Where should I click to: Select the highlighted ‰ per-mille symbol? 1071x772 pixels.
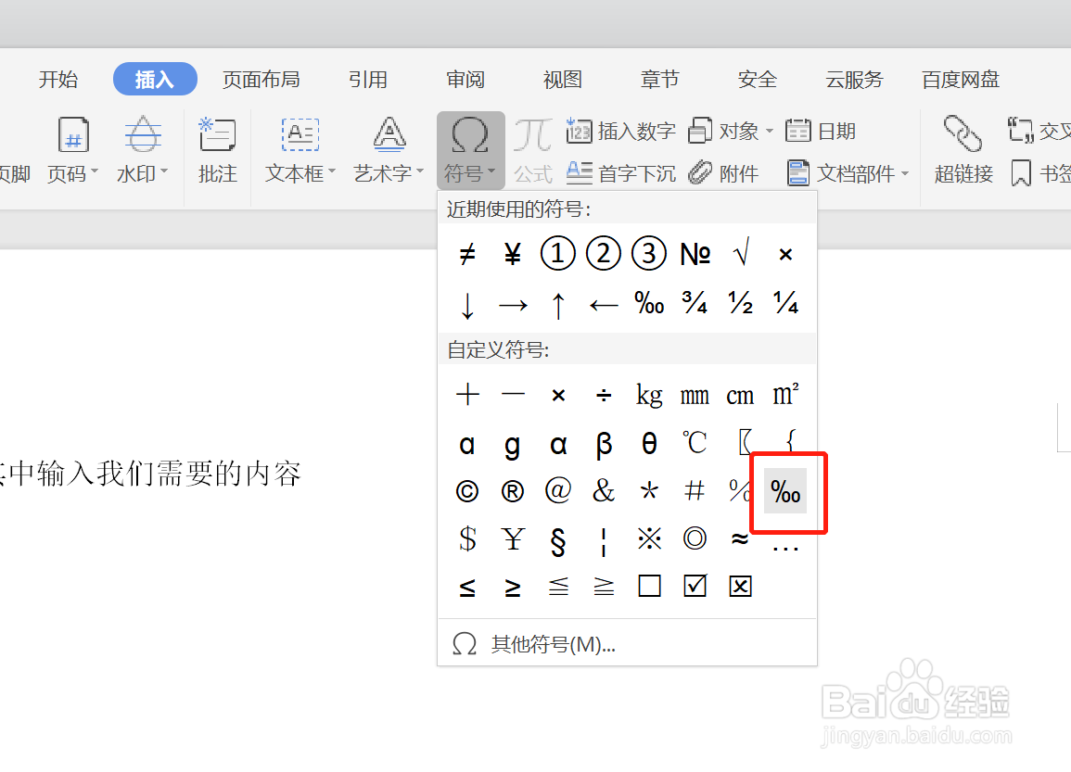(785, 492)
